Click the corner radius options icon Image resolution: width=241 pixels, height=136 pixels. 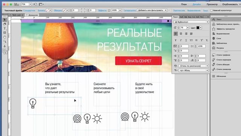[x=83, y=10]
